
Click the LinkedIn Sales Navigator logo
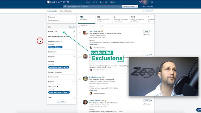58,2
